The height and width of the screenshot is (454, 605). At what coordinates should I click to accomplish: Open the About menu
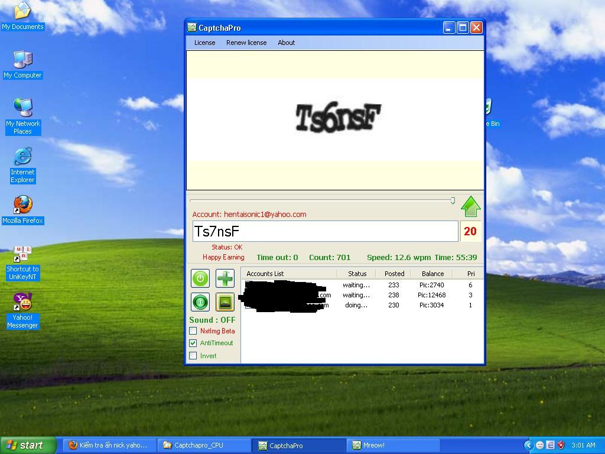click(x=287, y=43)
